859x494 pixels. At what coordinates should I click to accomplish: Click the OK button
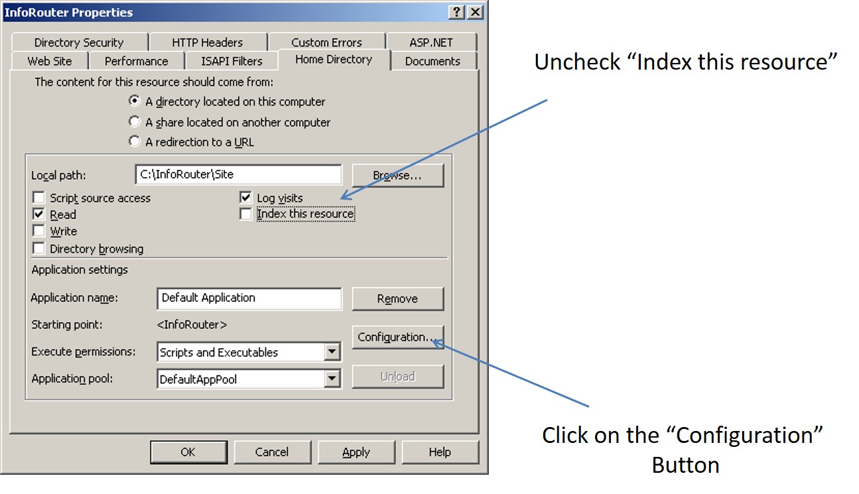188,452
